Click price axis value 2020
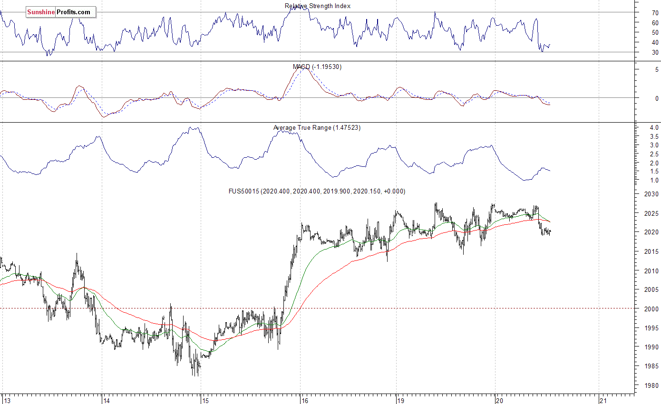This screenshot has width=661, height=404. [652, 232]
